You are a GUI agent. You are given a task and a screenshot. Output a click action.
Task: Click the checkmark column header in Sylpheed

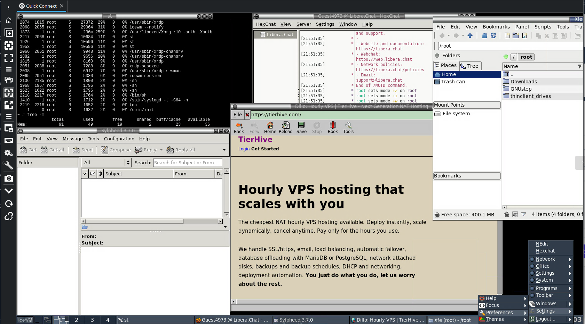coord(85,174)
